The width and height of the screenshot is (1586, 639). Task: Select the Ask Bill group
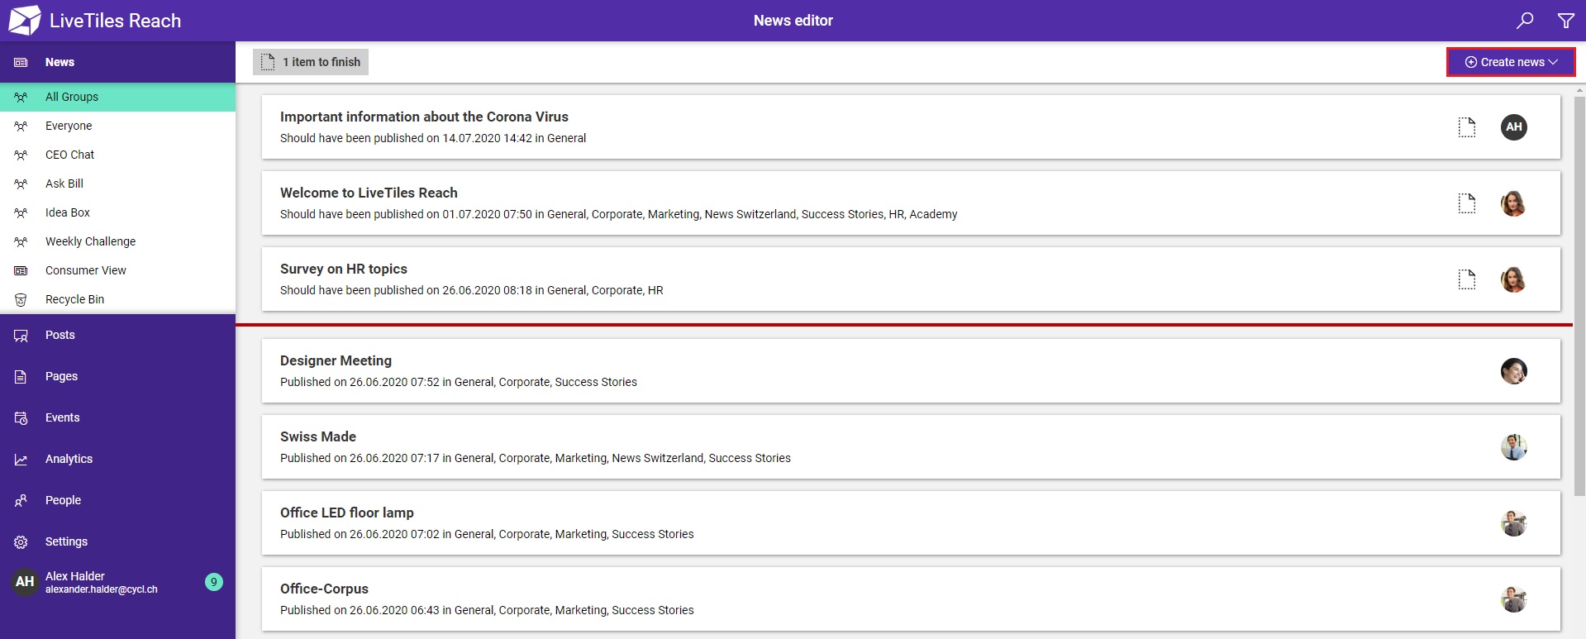click(117, 184)
